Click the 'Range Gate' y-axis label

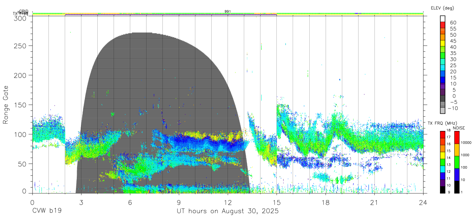point(6,105)
